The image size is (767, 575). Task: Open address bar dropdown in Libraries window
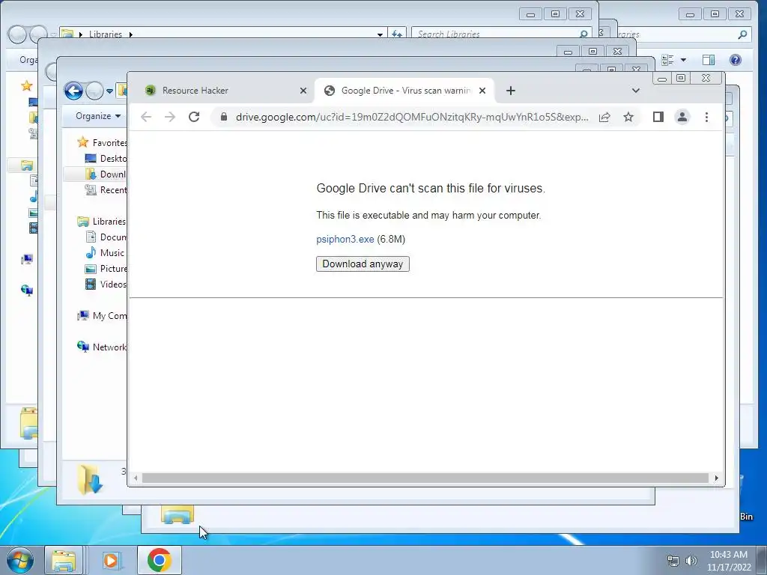[x=380, y=34]
